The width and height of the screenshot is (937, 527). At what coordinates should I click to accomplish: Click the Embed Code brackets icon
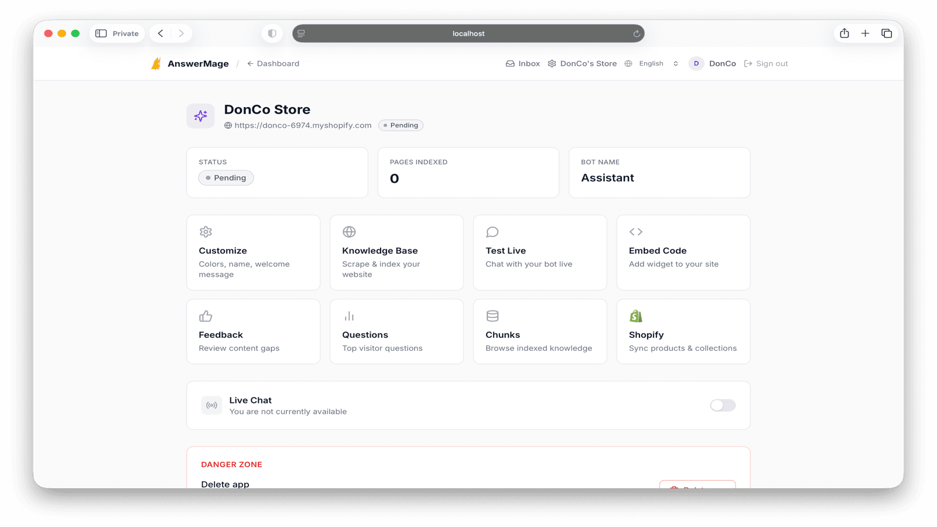[x=636, y=232]
